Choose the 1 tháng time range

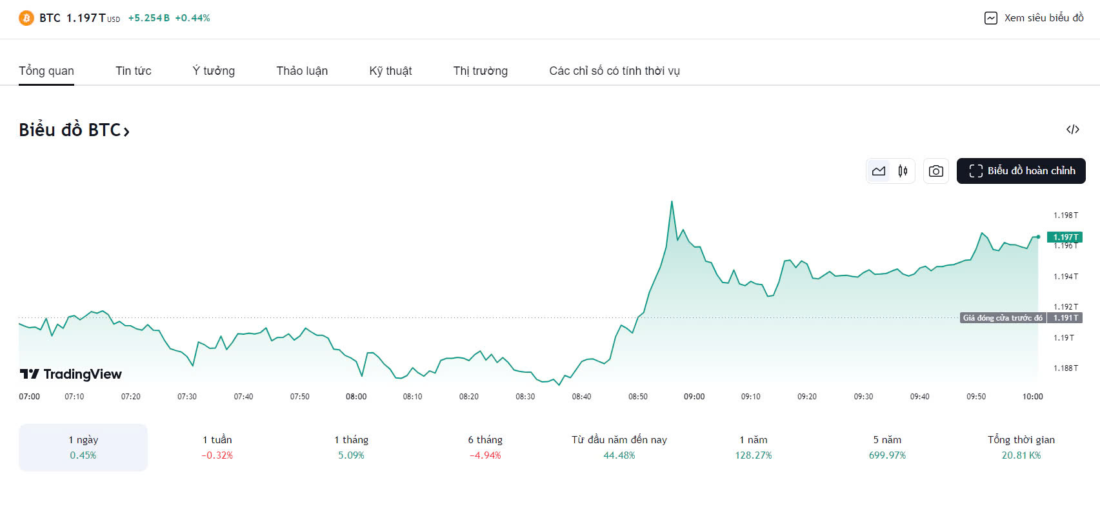click(x=352, y=448)
